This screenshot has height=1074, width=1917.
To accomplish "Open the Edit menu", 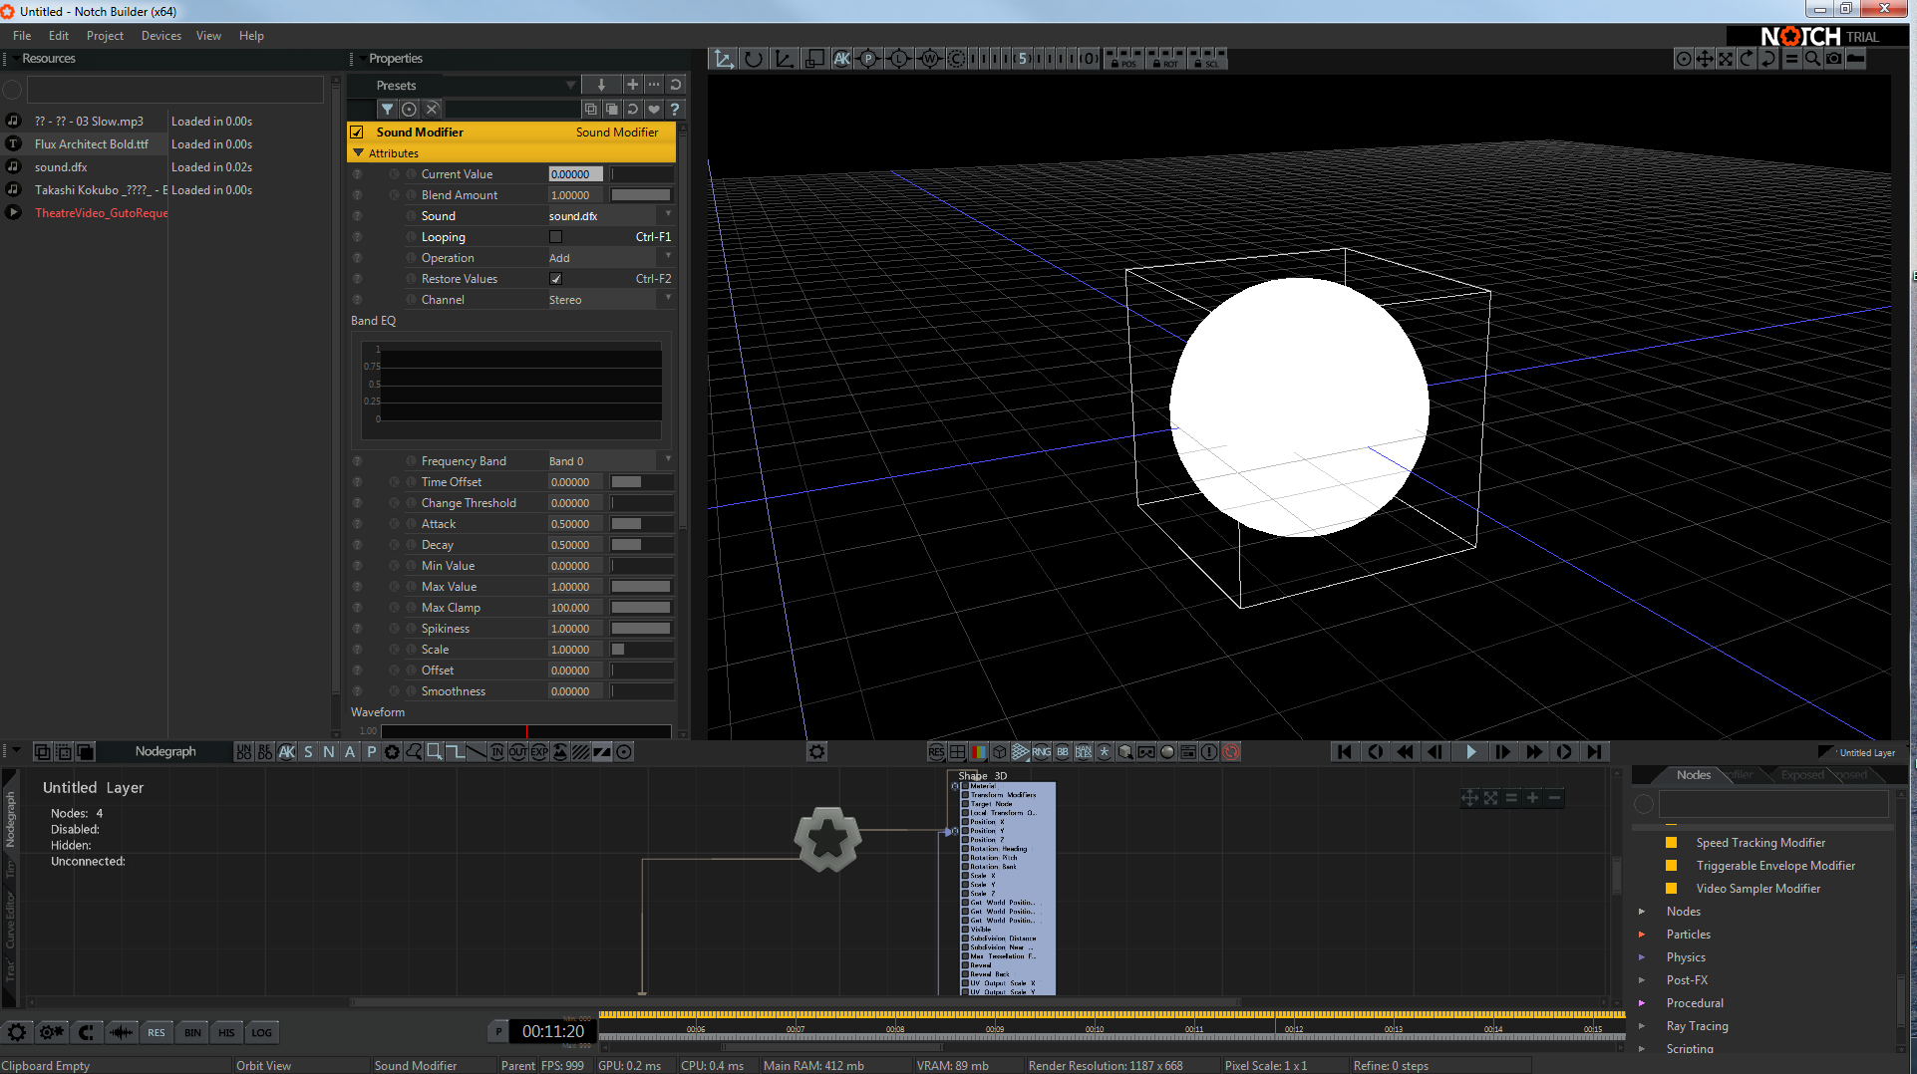I will pos(59,36).
